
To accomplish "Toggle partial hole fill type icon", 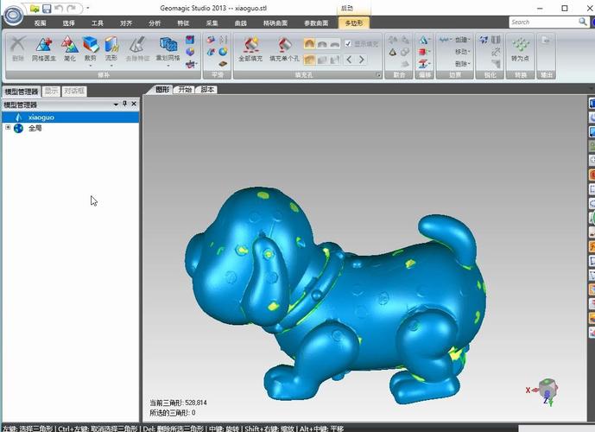I will pos(322,60).
